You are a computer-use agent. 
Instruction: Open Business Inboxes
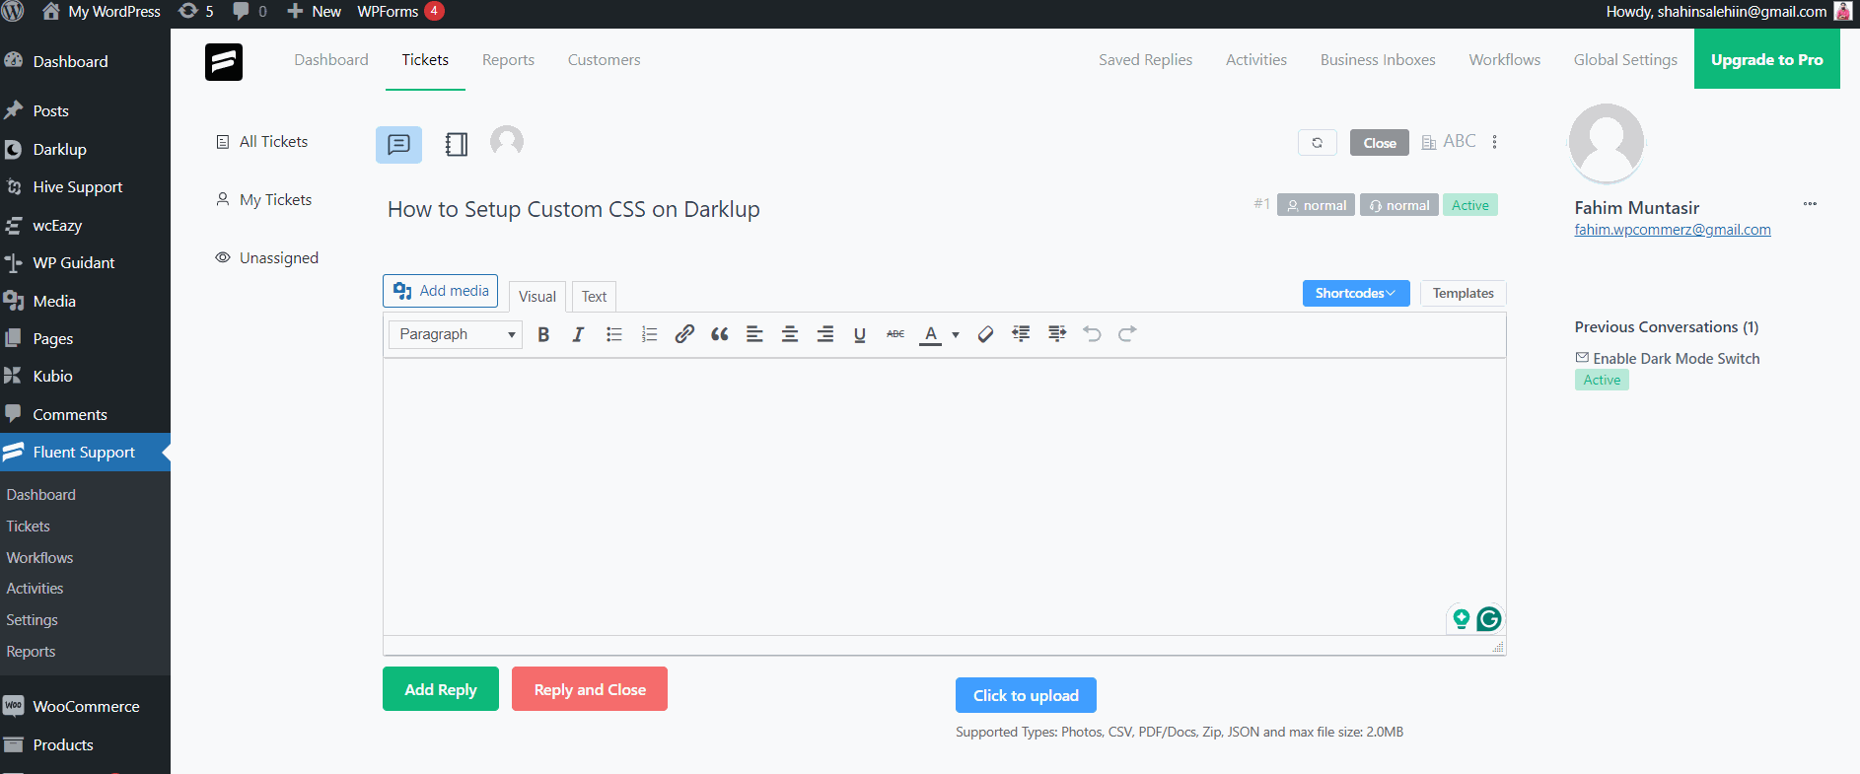click(1378, 60)
